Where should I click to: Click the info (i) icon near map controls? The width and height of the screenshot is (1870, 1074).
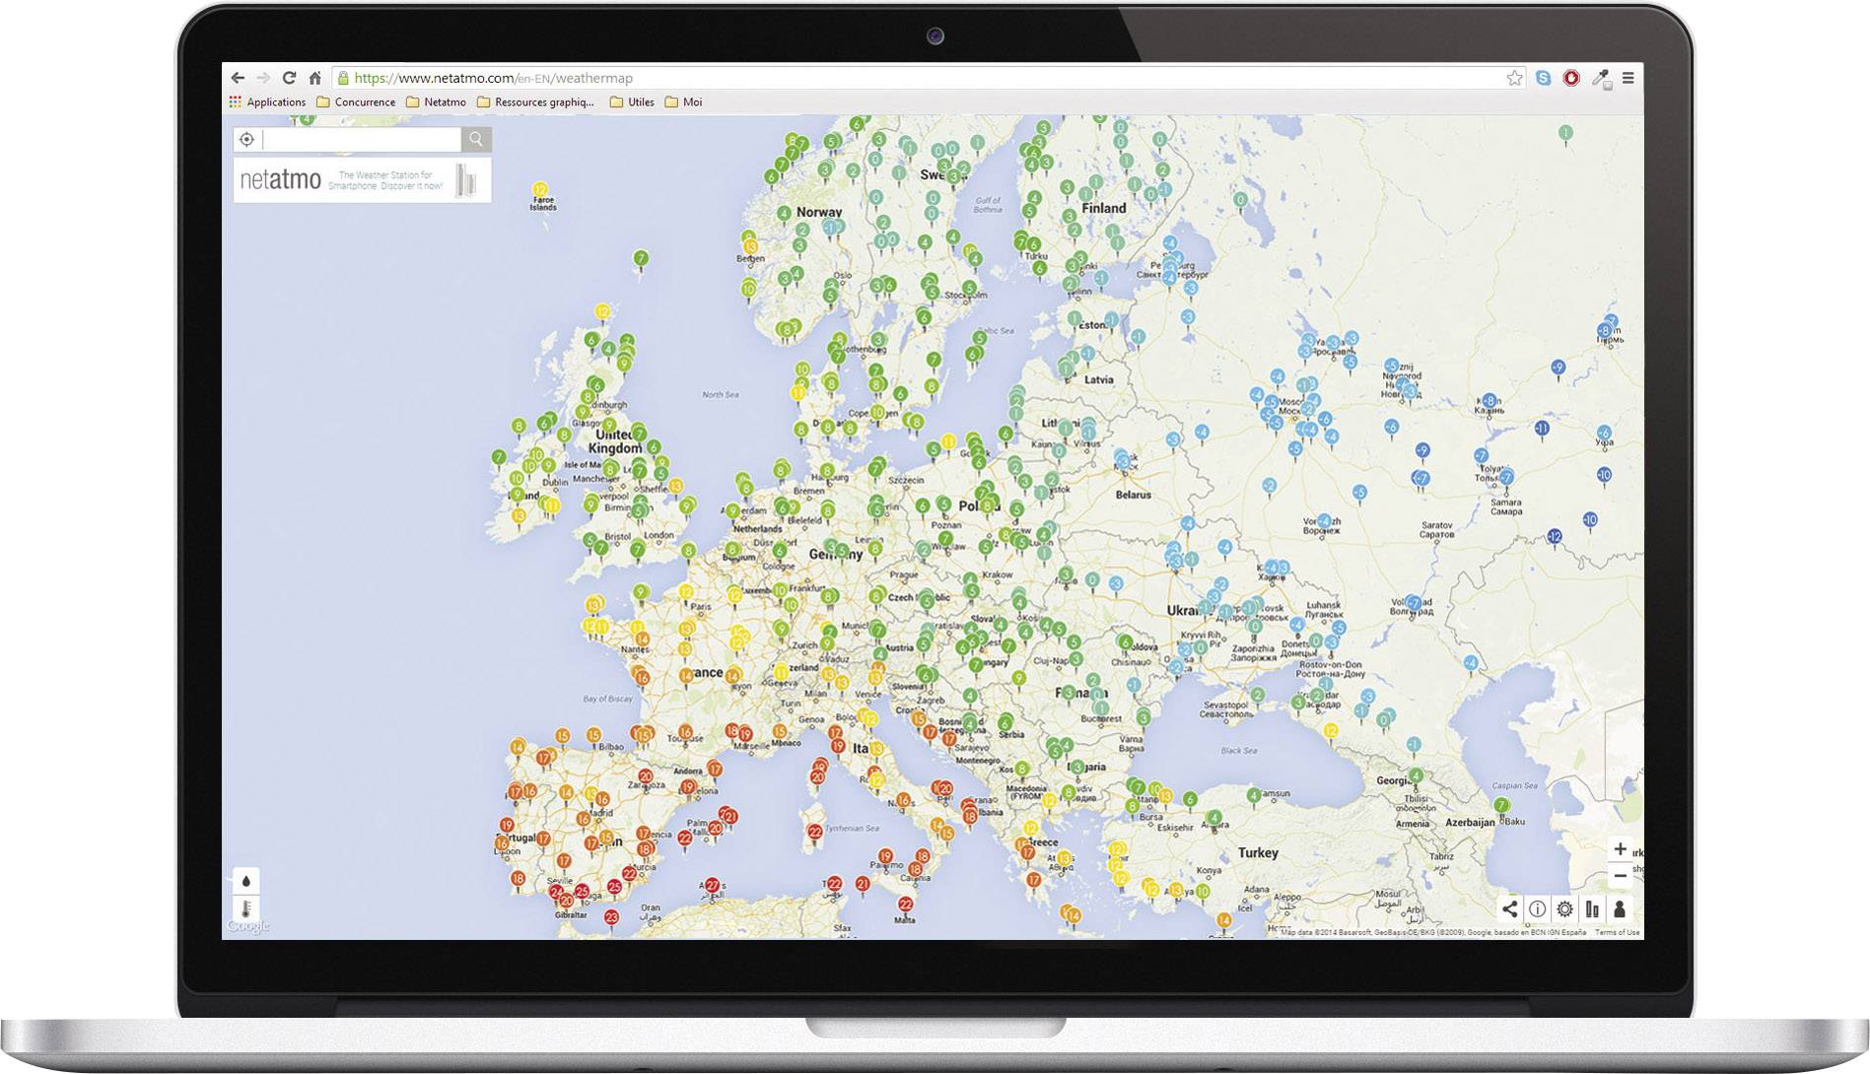[1536, 909]
